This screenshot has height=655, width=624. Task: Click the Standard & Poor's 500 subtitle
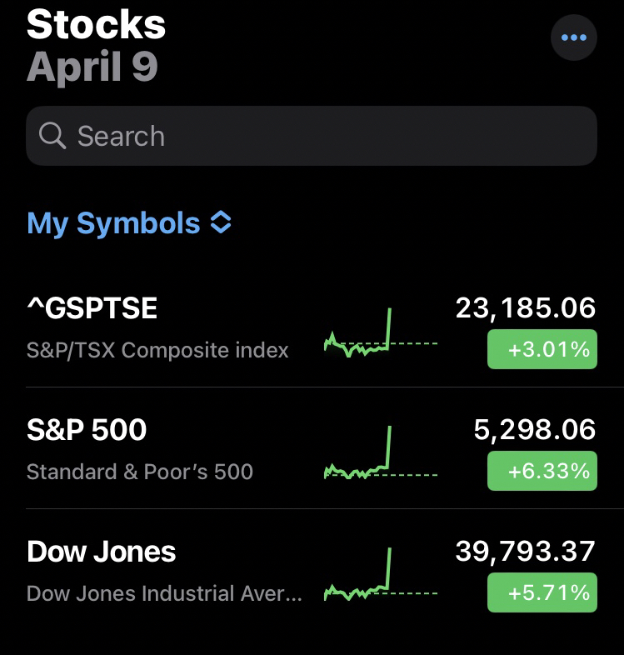(x=140, y=472)
